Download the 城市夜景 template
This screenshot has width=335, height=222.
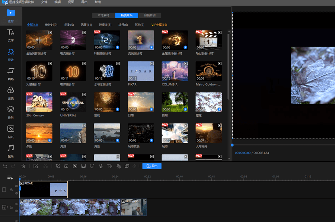point(151,140)
